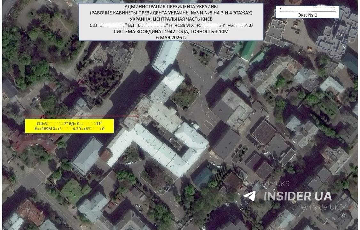Click the yellow box line starting "СШ="

69,124
